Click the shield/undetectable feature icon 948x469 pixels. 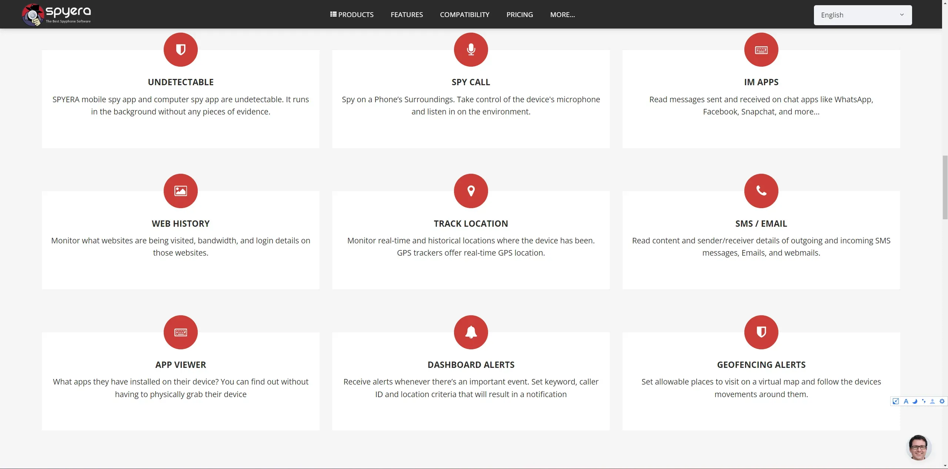tap(180, 49)
